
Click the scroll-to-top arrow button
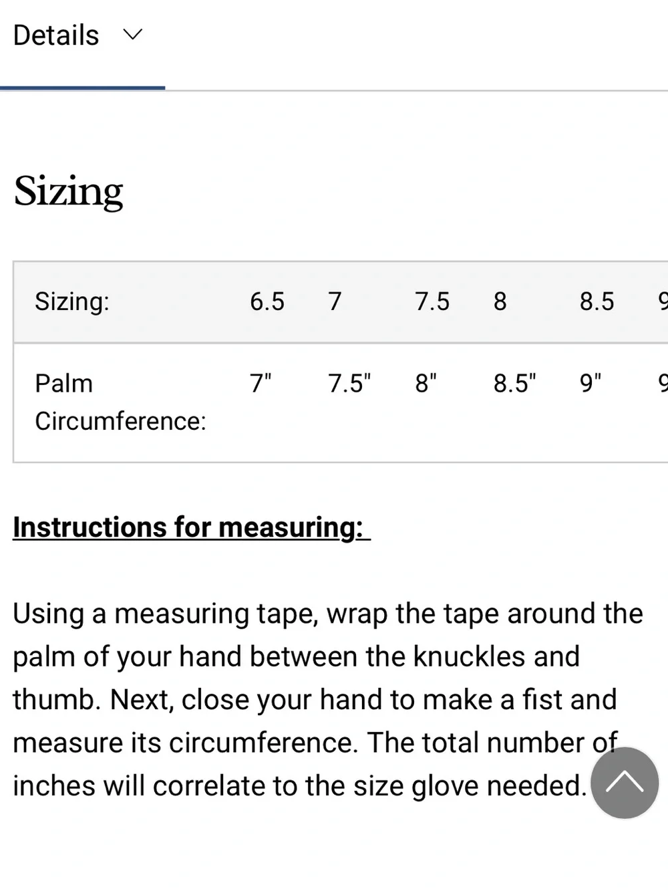(x=625, y=783)
